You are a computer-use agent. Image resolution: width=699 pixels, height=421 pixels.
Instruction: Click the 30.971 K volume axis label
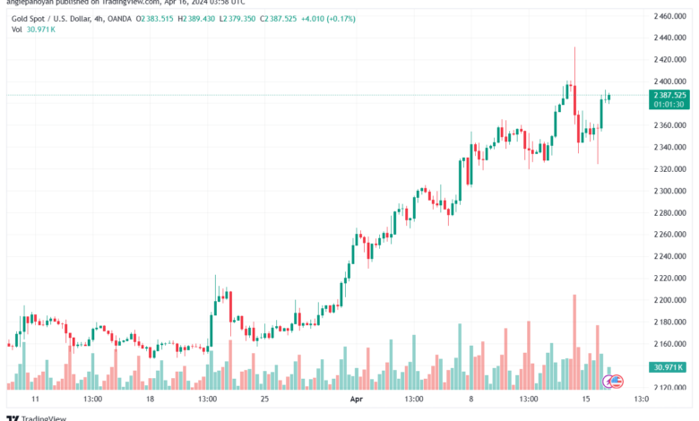point(668,367)
